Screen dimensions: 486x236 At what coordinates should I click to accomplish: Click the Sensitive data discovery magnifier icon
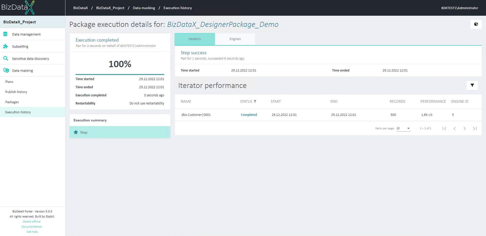tap(6, 58)
